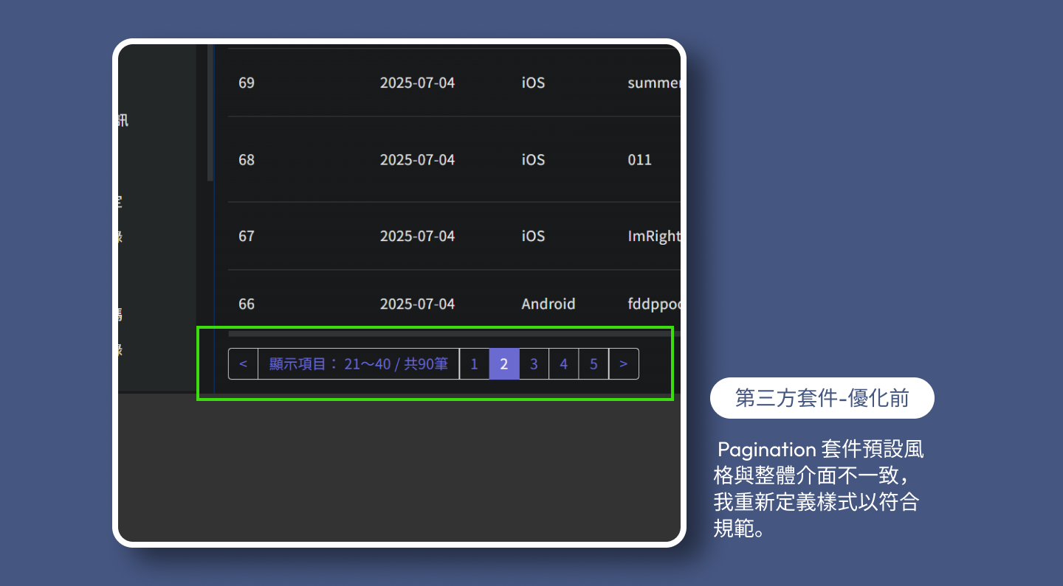Click the ID 66 cell
The image size is (1063, 586).
(x=247, y=304)
